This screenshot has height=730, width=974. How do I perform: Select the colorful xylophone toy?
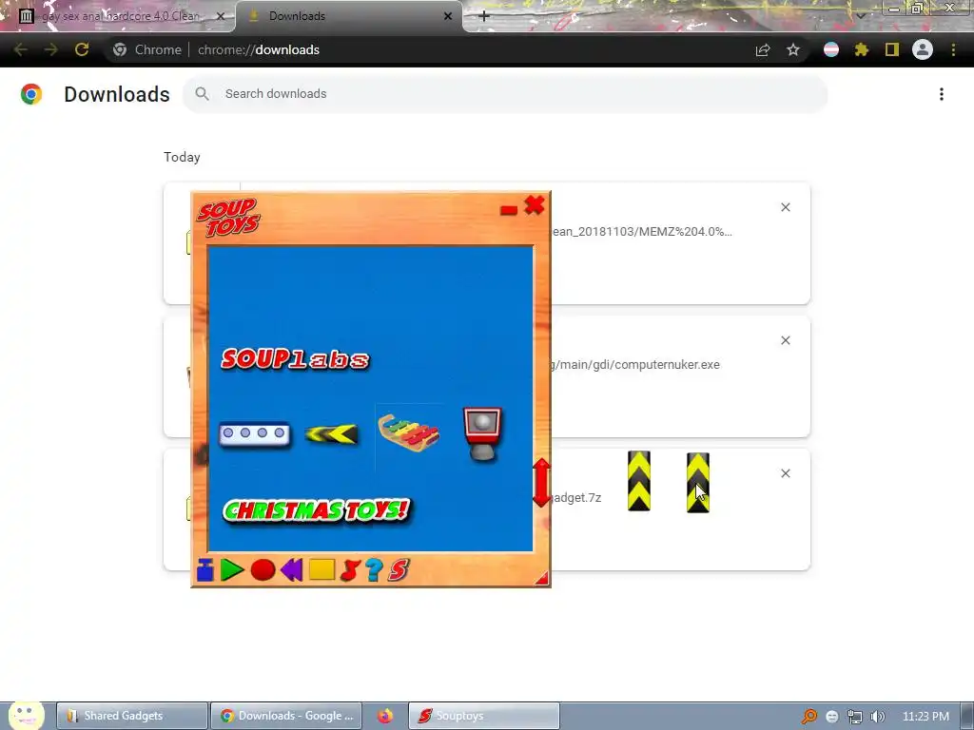408,433
